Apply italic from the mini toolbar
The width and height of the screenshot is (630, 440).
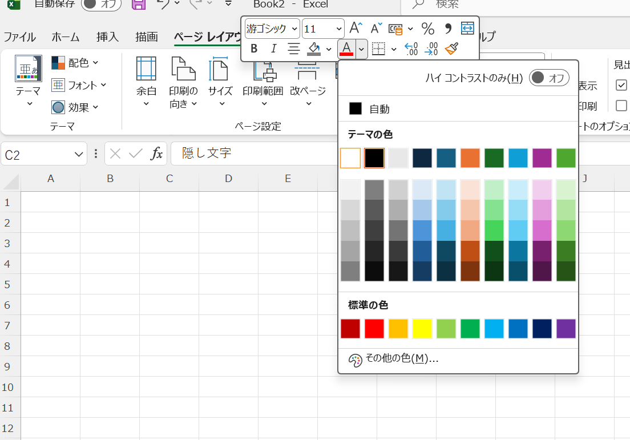tap(274, 49)
